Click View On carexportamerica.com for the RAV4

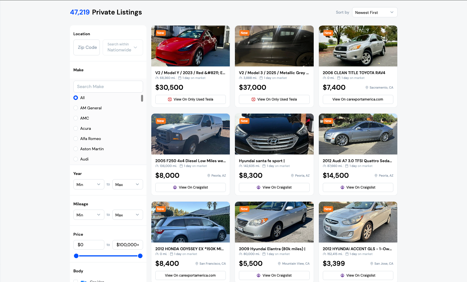coord(358,99)
